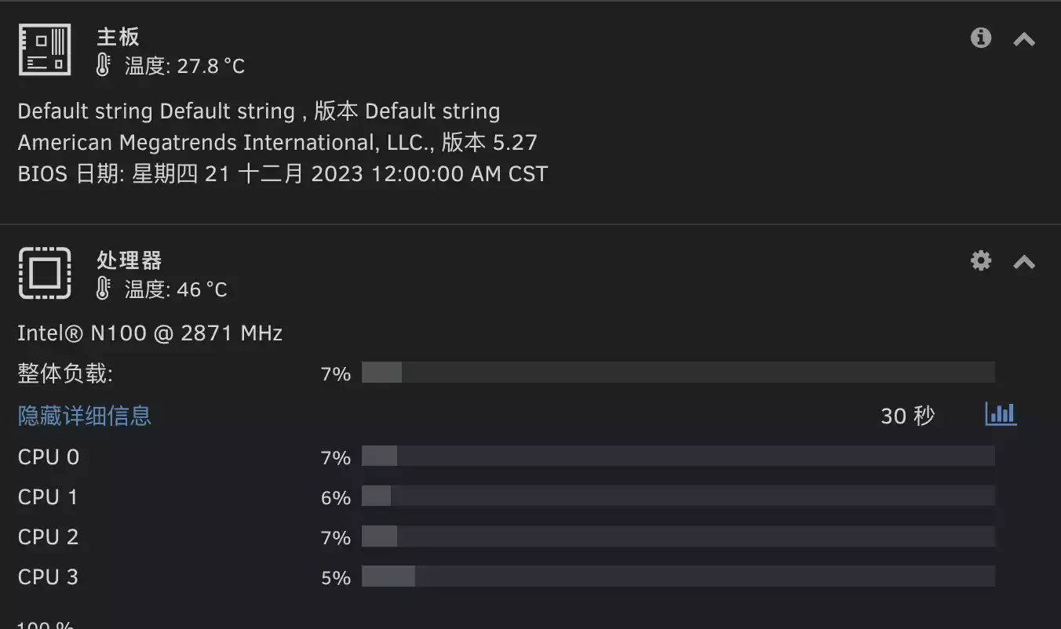Click the motherboard icon
This screenshot has height=629, width=1061.
pos(45,49)
